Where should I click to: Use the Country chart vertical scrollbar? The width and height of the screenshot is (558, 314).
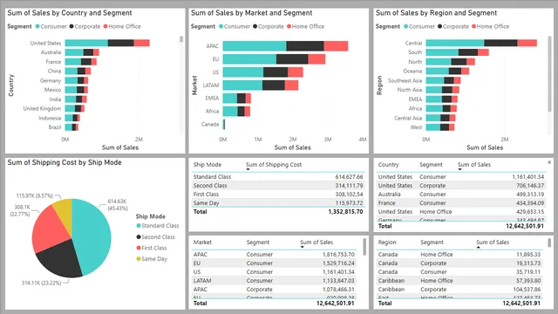coord(181,39)
